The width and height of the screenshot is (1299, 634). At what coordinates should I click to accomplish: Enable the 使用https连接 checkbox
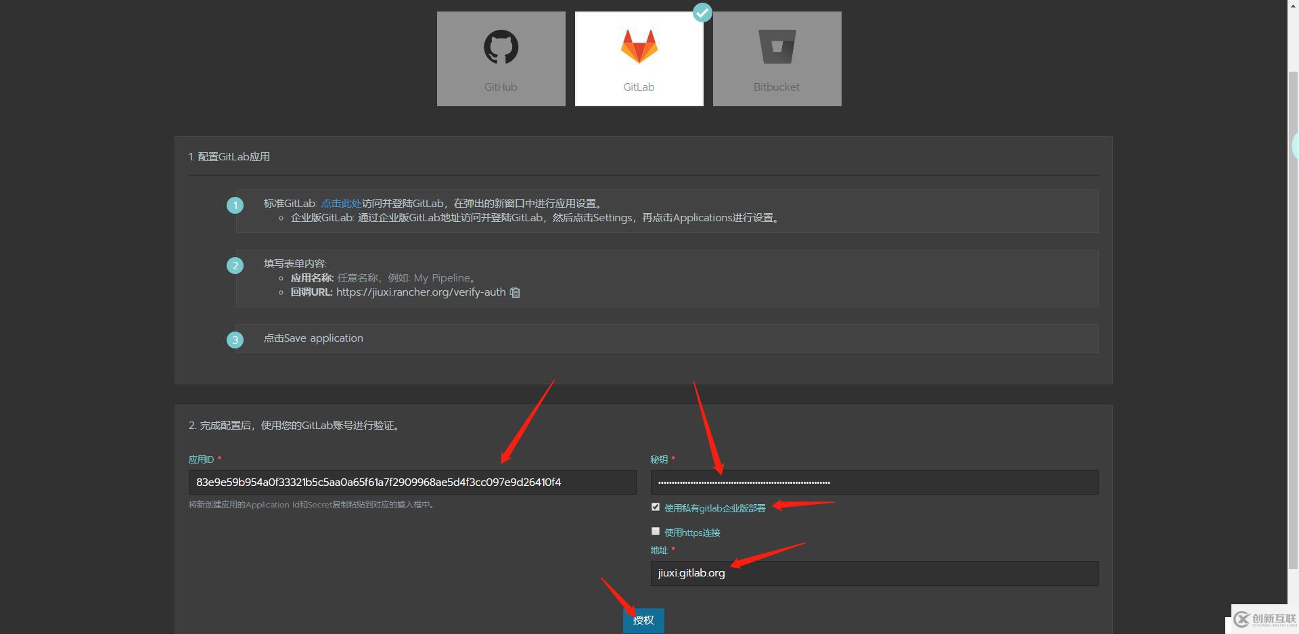point(655,531)
